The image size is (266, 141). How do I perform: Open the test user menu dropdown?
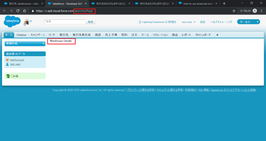point(189,22)
